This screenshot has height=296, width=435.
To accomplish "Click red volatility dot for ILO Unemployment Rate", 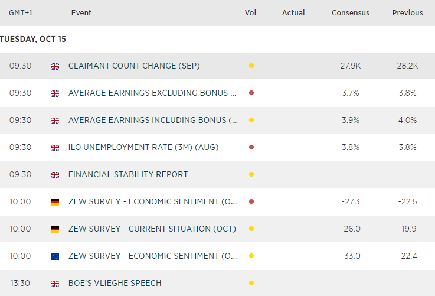I will pos(251,147).
